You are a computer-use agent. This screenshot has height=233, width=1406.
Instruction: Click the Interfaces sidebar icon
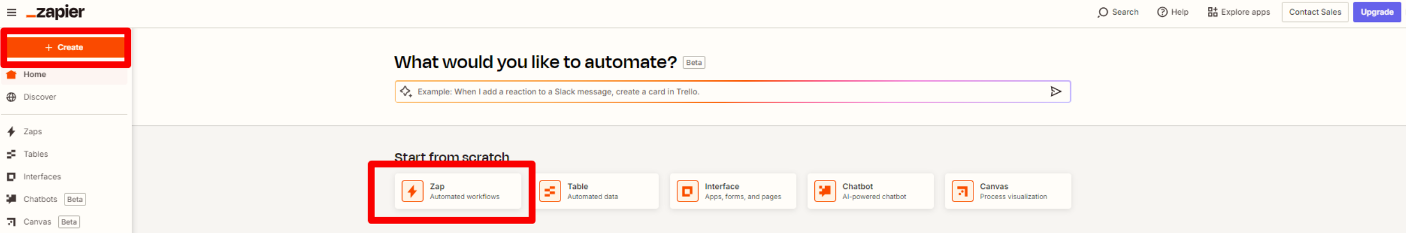[x=11, y=177]
